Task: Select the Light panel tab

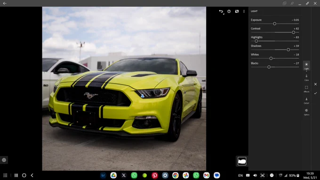Action: (306, 66)
